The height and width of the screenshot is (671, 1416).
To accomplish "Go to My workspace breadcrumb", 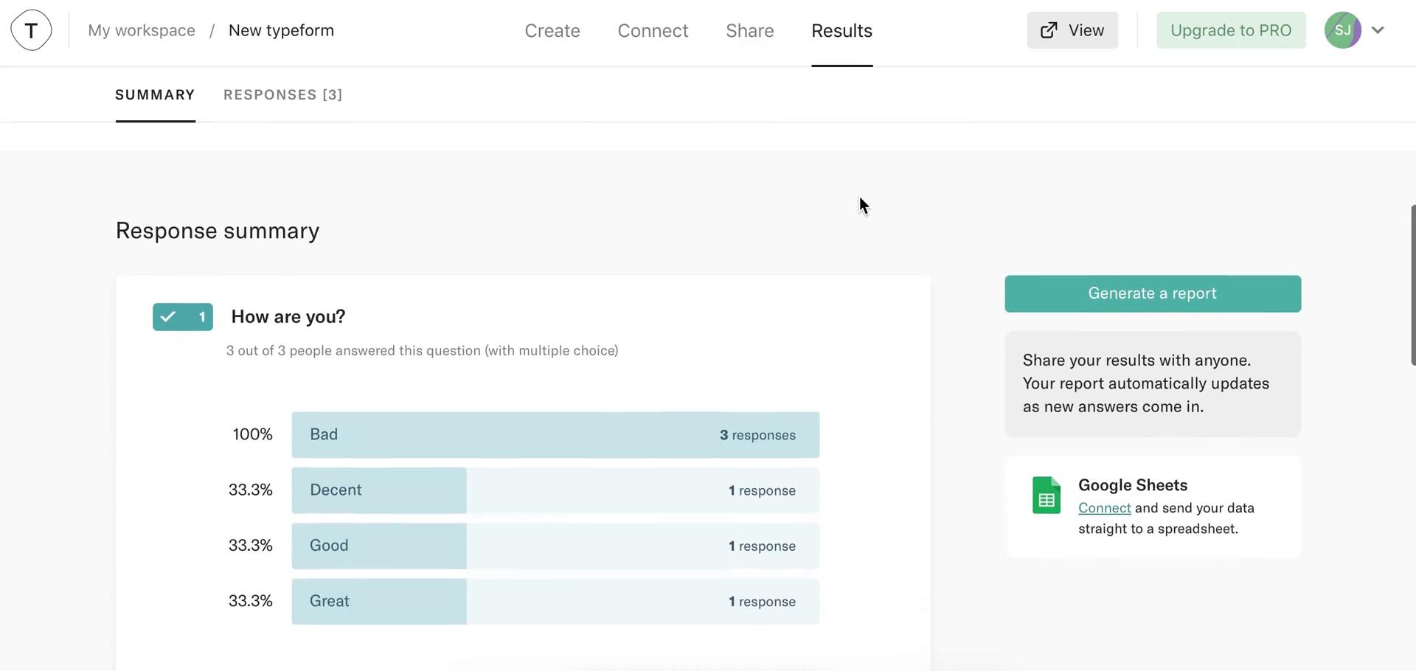I will tap(142, 30).
